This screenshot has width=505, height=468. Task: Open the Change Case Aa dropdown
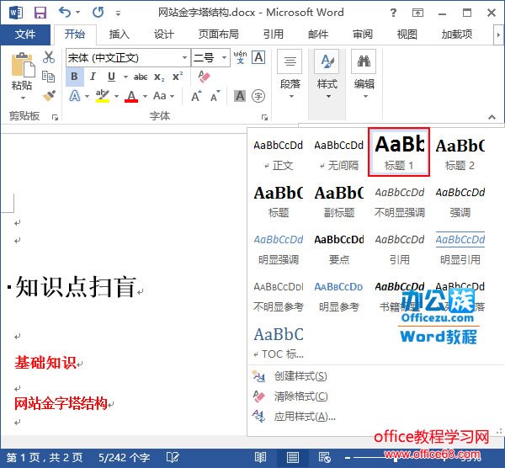164,96
